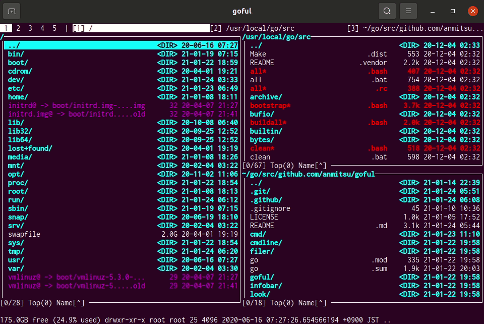Select vmlinuz@ link ending in .old
The height and width of the screenshot is (324, 484).
tap(123, 286)
